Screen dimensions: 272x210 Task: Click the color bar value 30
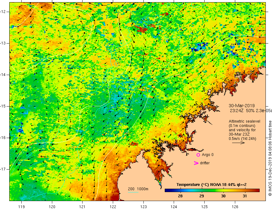[x=223, y=196]
